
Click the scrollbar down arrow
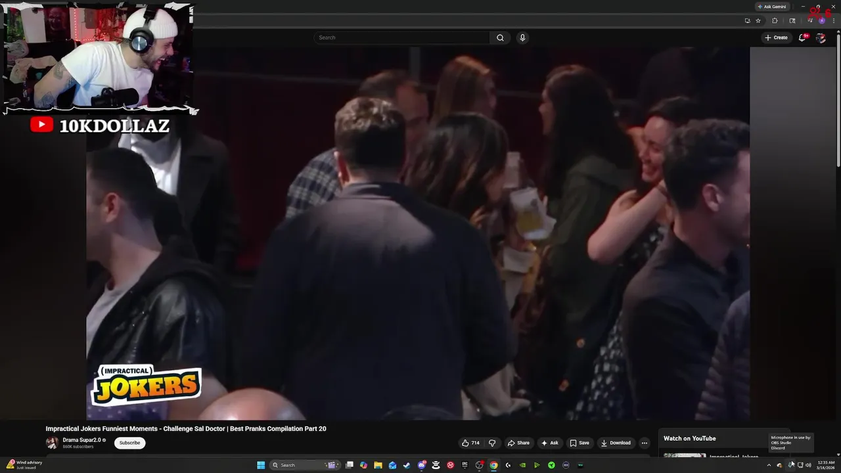838,455
